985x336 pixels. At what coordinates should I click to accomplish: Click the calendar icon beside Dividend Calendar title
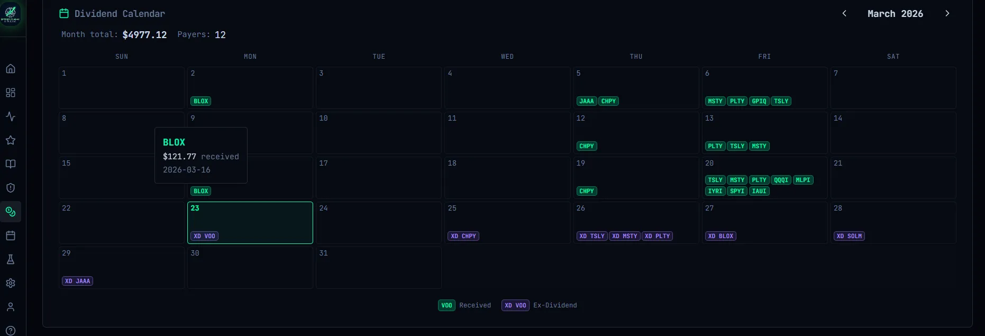[64, 13]
